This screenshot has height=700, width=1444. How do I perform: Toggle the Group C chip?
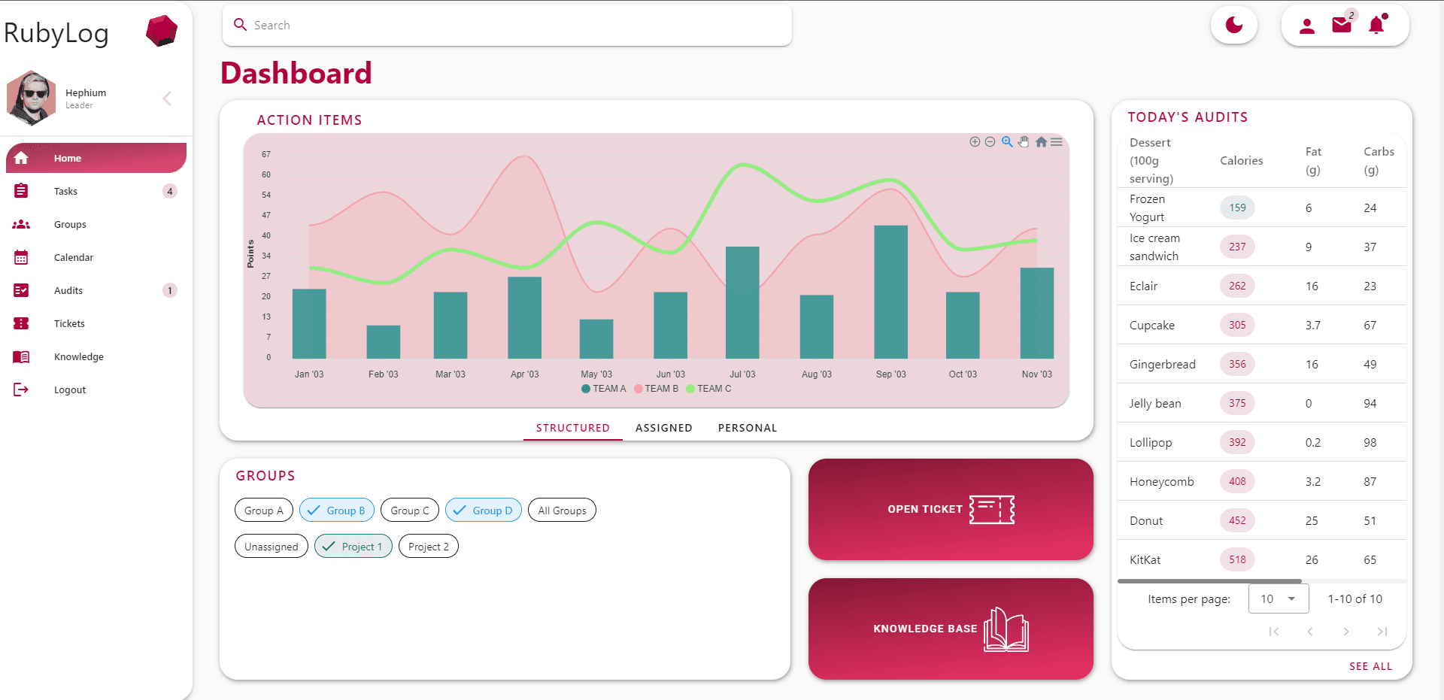coord(410,511)
